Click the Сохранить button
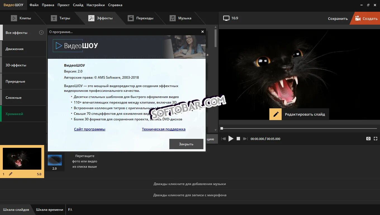 pos(338,18)
